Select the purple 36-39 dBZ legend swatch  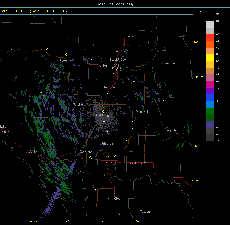210,91
